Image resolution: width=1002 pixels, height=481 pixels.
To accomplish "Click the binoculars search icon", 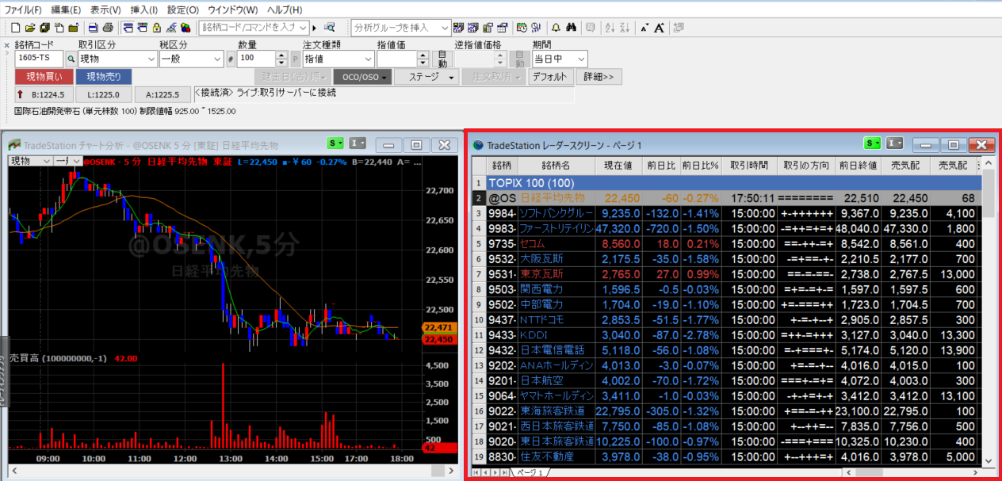I will (571, 28).
